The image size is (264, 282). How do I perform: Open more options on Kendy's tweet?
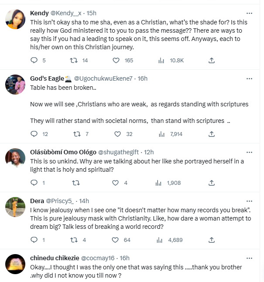[249, 13]
